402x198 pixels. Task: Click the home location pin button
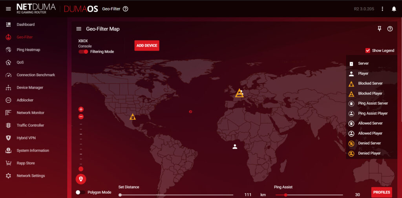coord(81,179)
